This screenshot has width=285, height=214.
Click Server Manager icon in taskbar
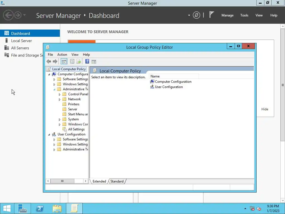pyautogui.click(x=23, y=208)
